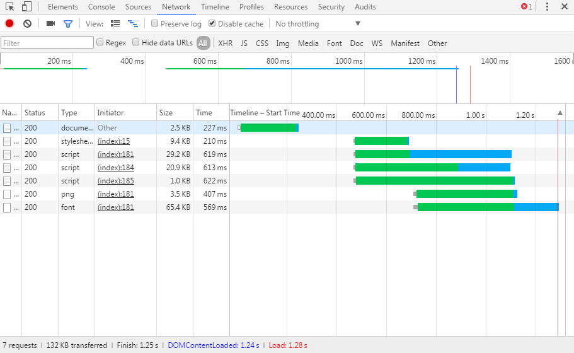Open initiator link (index):185
Screen dimensions: 574x353
point(116,181)
